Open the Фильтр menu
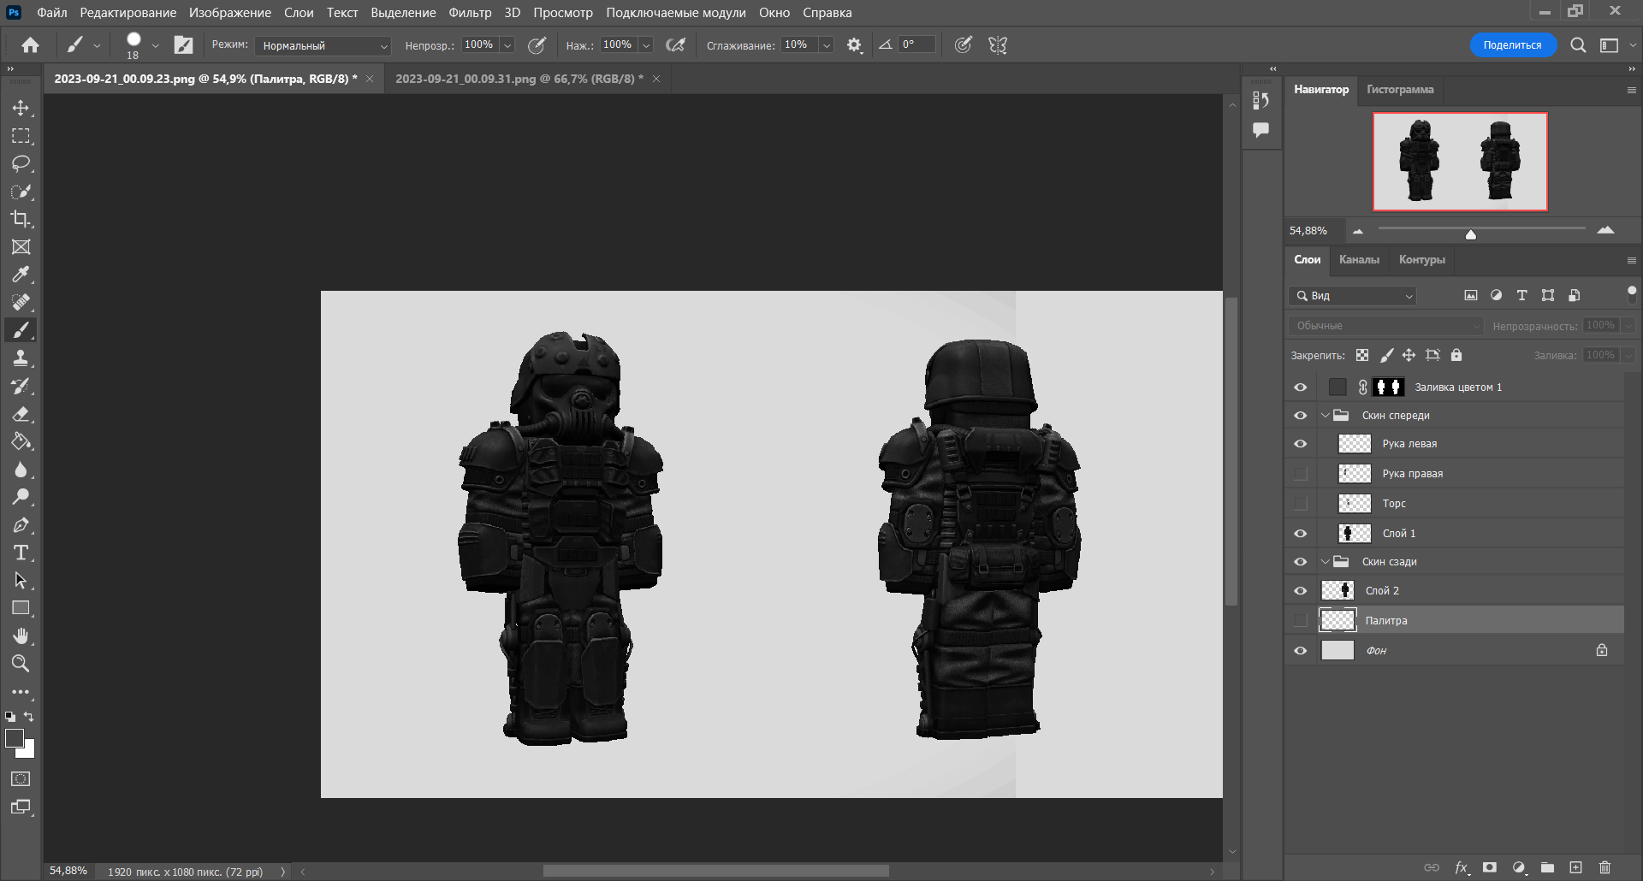 pos(470,13)
